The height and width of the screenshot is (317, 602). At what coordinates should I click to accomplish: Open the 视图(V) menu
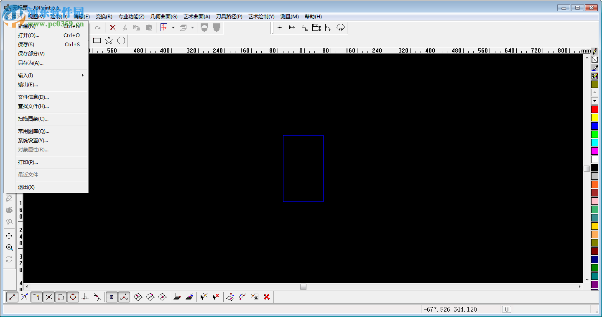click(x=37, y=16)
